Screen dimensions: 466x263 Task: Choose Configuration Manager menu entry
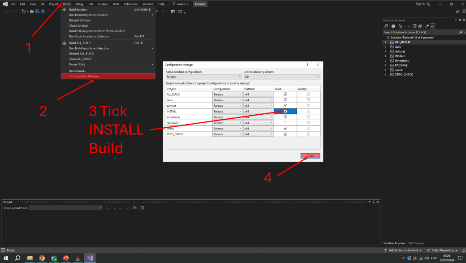pos(108,76)
